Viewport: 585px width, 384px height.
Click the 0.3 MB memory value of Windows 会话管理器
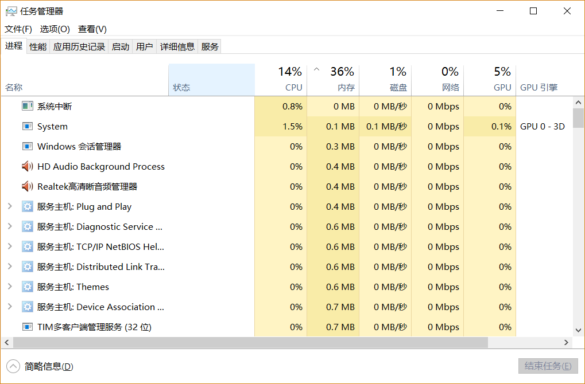click(340, 146)
